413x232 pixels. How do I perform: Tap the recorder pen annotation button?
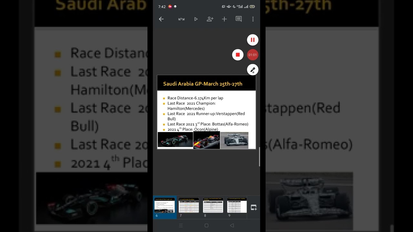click(253, 70)
